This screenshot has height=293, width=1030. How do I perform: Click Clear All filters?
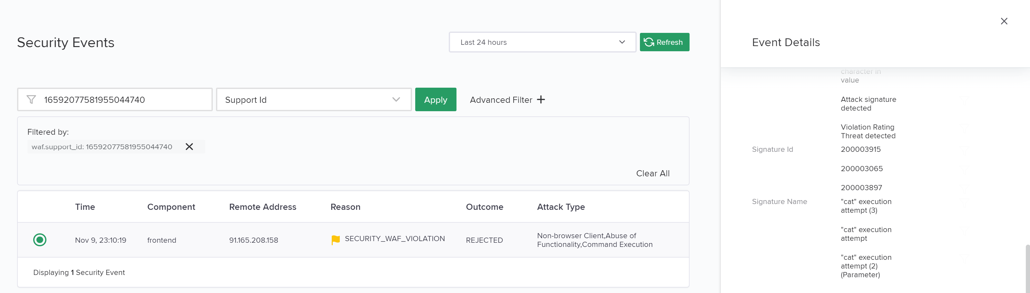click(x=652, y=173)
